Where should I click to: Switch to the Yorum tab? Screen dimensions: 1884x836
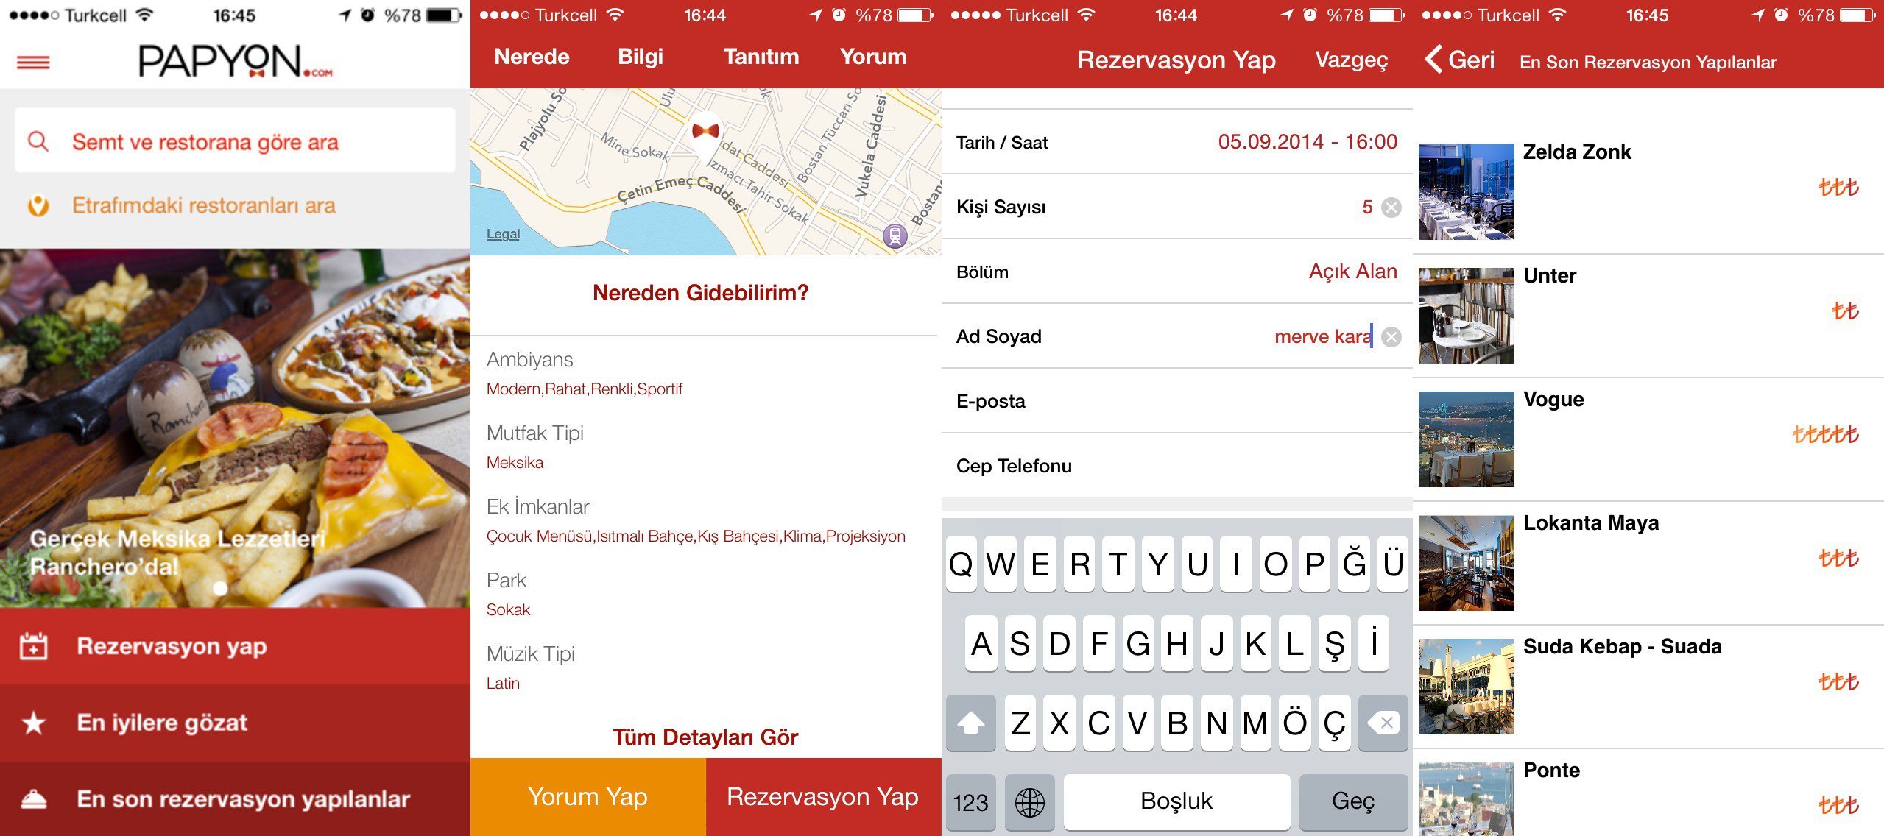872,57
